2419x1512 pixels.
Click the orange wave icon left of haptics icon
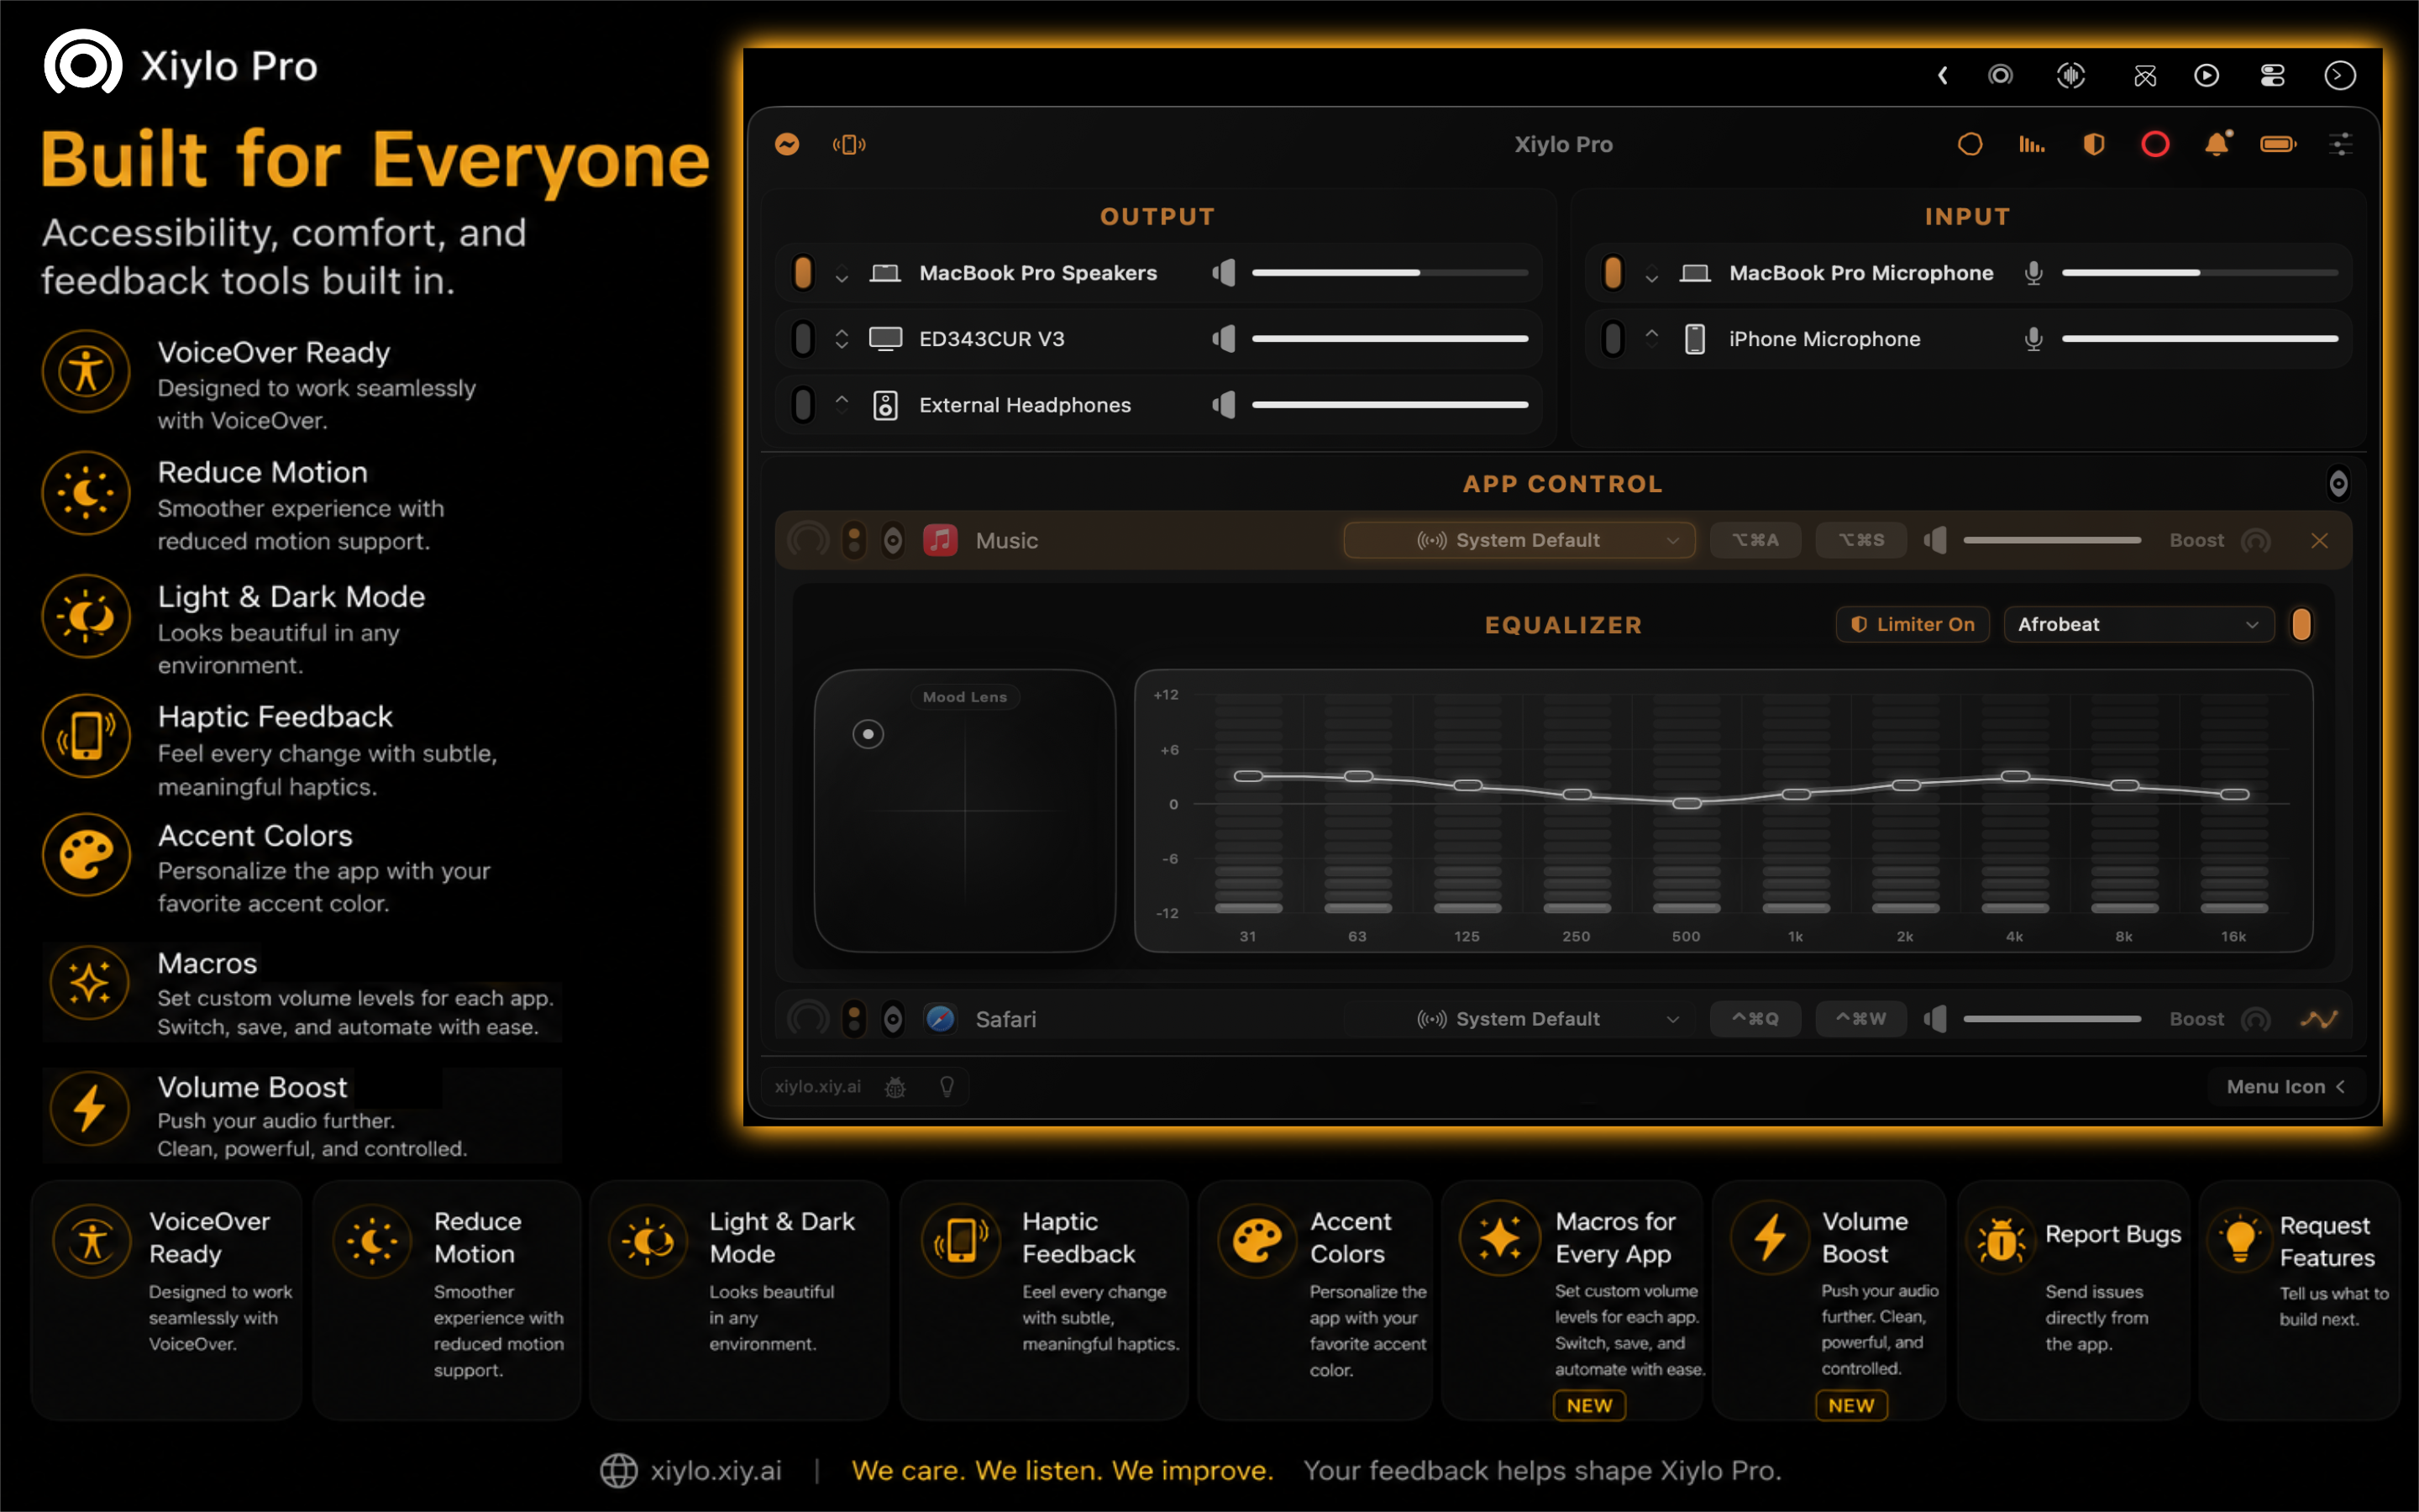coord(788,144)
